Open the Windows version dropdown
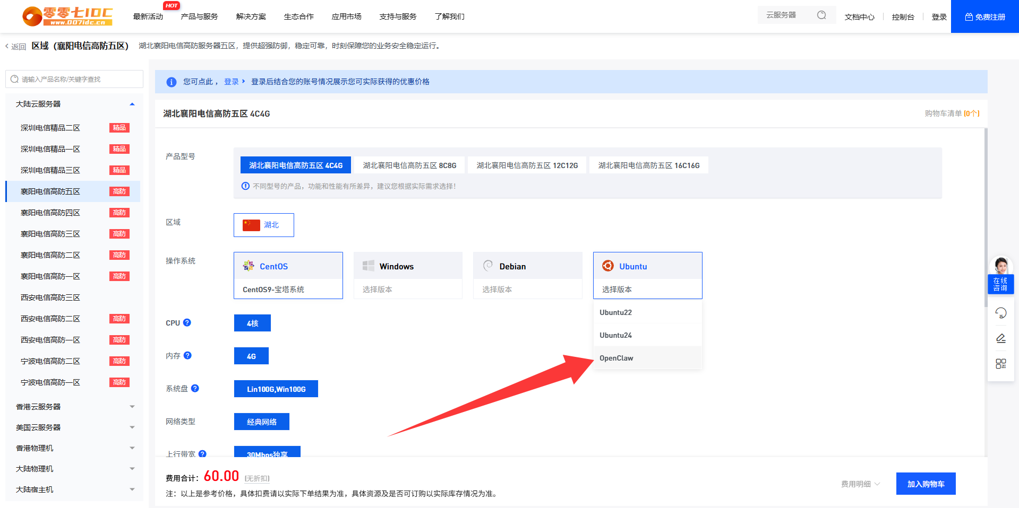This screenshot has width=1019, height=508. tap(408, 289)
